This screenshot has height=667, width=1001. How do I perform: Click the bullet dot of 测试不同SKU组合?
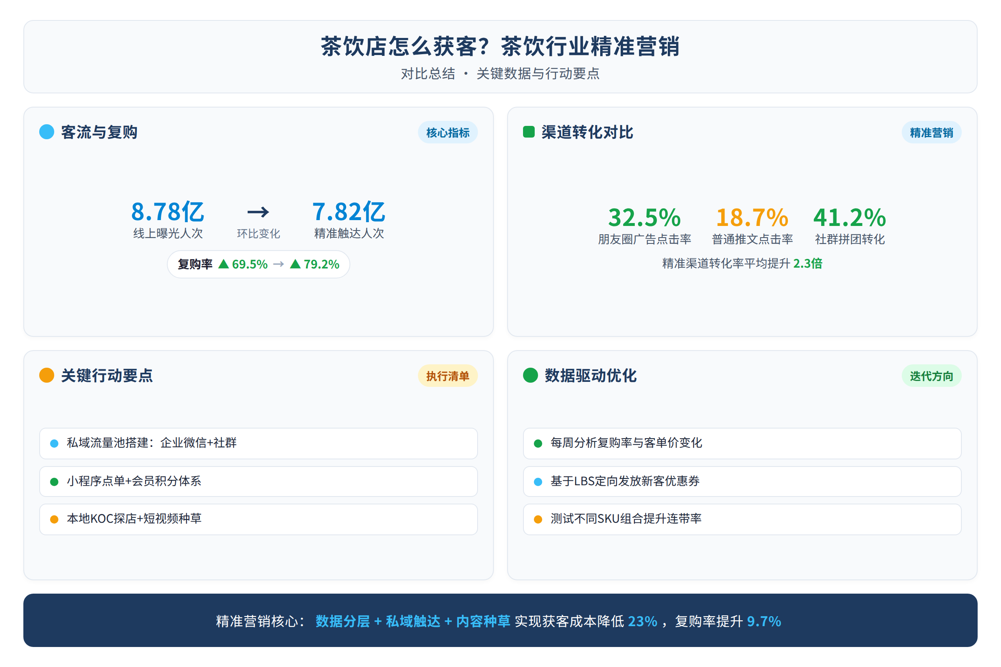(x=538, y=519)
